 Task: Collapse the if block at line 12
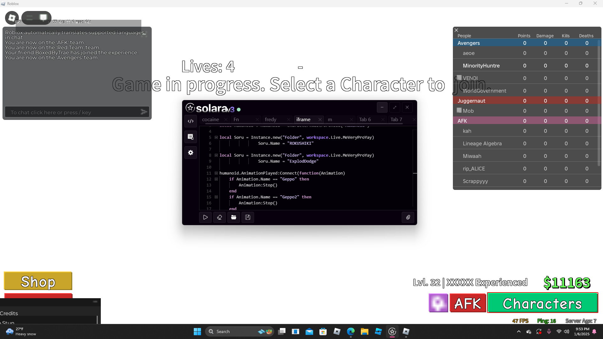(x=216, y=179)
